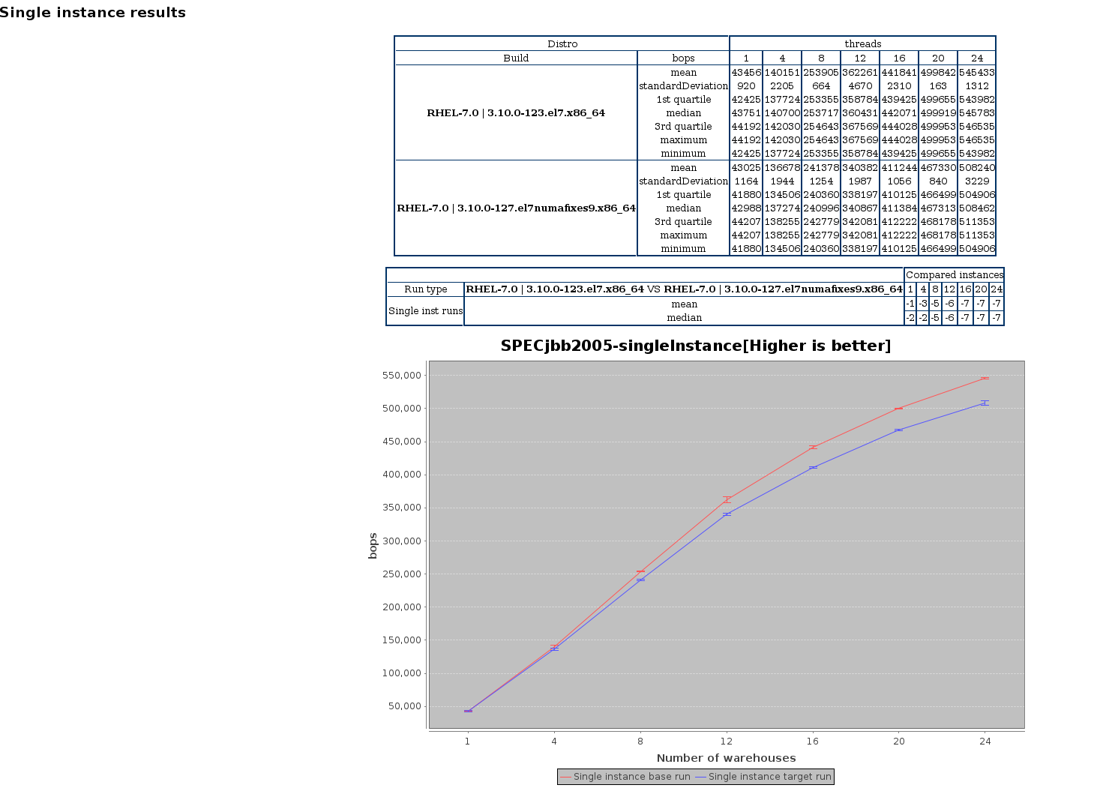This screenshot has width=1106, height=791.
Task: Click the standard deviation value 2205
Action: [x=782, y=86]
